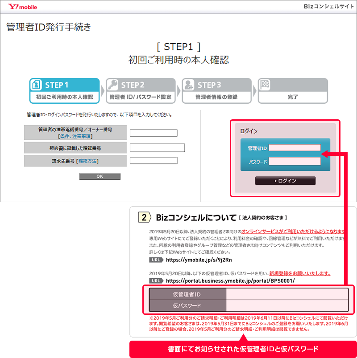Click the 請求先番号 input box

coord(154,161)
